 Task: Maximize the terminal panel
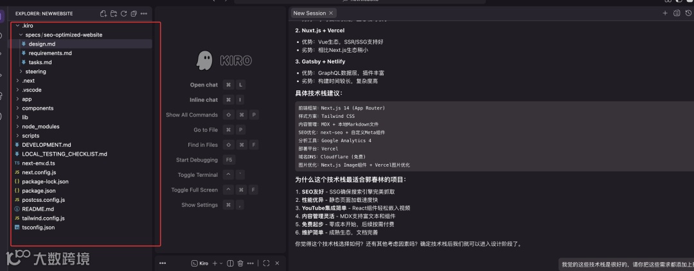point(266,263)
